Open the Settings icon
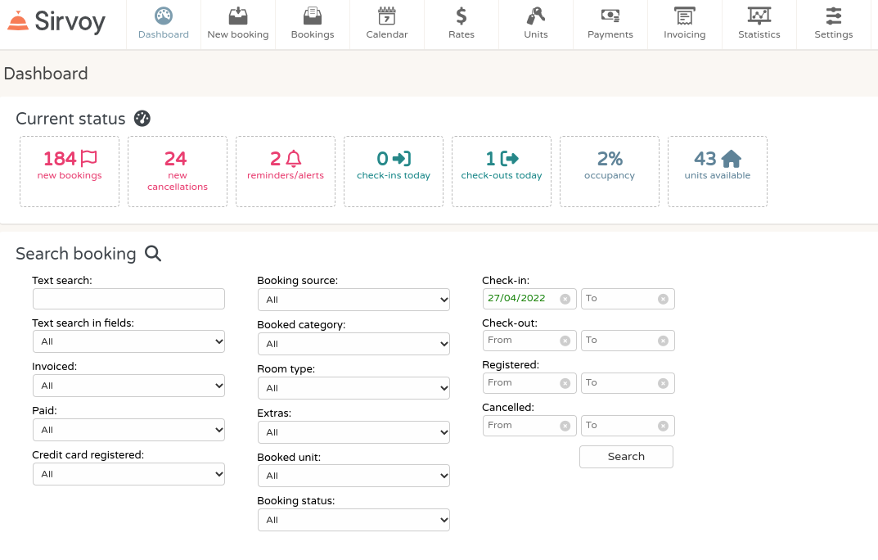 (x=833, y=15)
